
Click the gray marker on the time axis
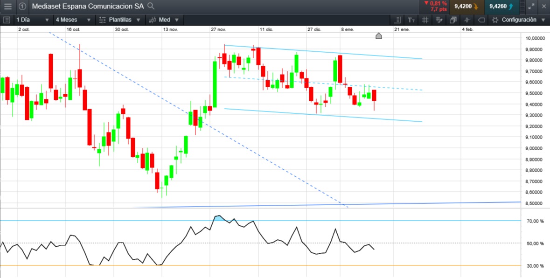click(379, 36)
